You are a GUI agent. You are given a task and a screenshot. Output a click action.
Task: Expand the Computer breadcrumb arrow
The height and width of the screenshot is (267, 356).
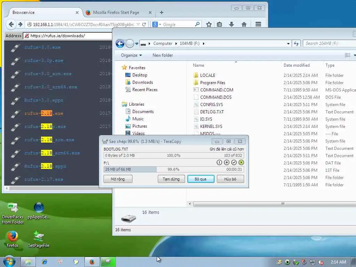click(176, 43)
